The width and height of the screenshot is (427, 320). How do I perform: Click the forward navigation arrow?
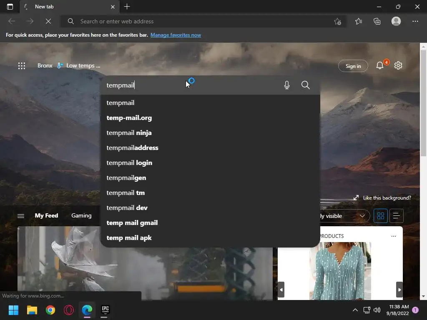click(30, 21)
